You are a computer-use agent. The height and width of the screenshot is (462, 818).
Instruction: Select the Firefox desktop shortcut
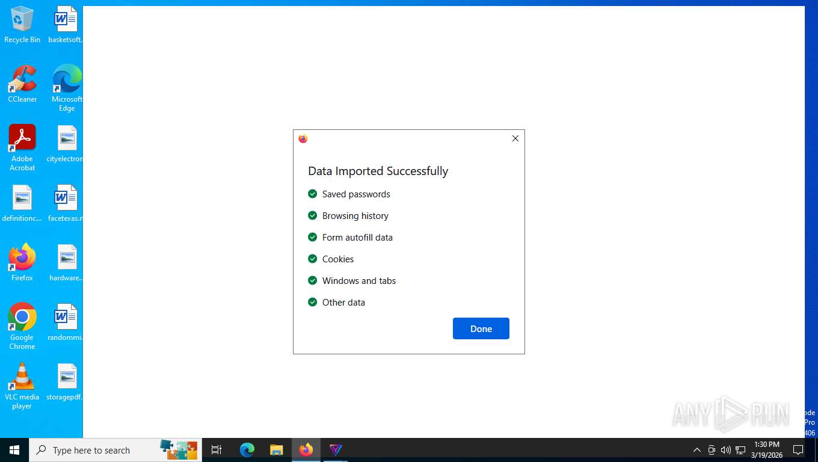[22, 263]
